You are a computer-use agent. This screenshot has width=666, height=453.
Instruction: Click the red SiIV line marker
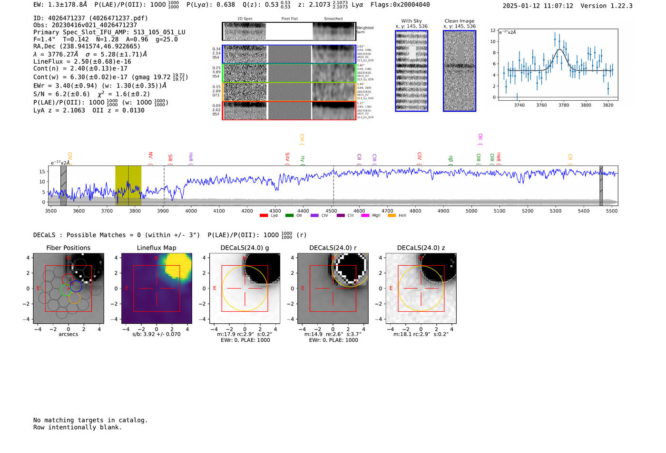[x=287, y=158]
